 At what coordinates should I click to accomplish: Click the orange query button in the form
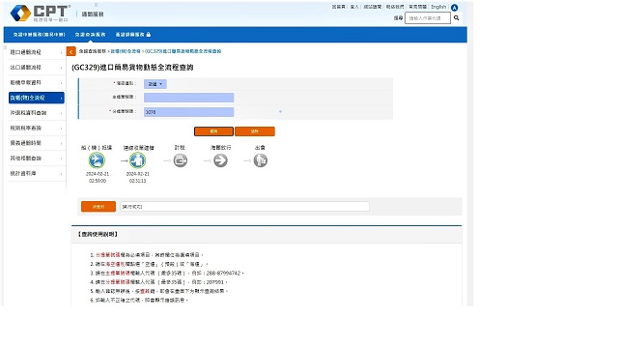(x=213, y=131)
